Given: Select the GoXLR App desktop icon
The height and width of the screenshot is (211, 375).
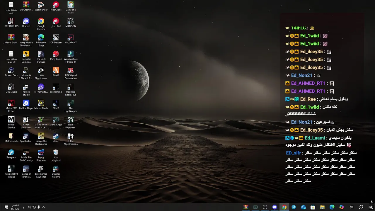Looking at the screenshot, I should click(56, 121).
